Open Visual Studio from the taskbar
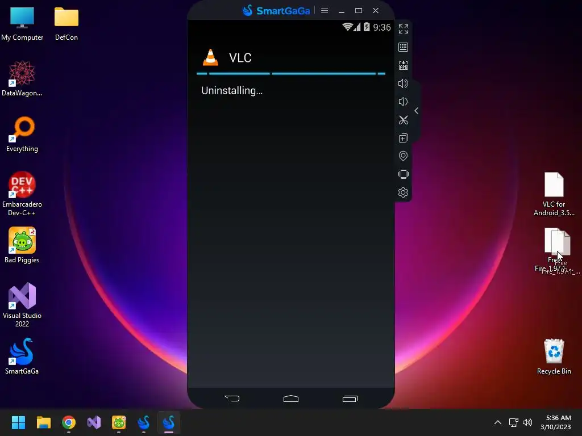The height and width of the screenshot is (436, 582). pyautogui.click(x=94, y=422)
